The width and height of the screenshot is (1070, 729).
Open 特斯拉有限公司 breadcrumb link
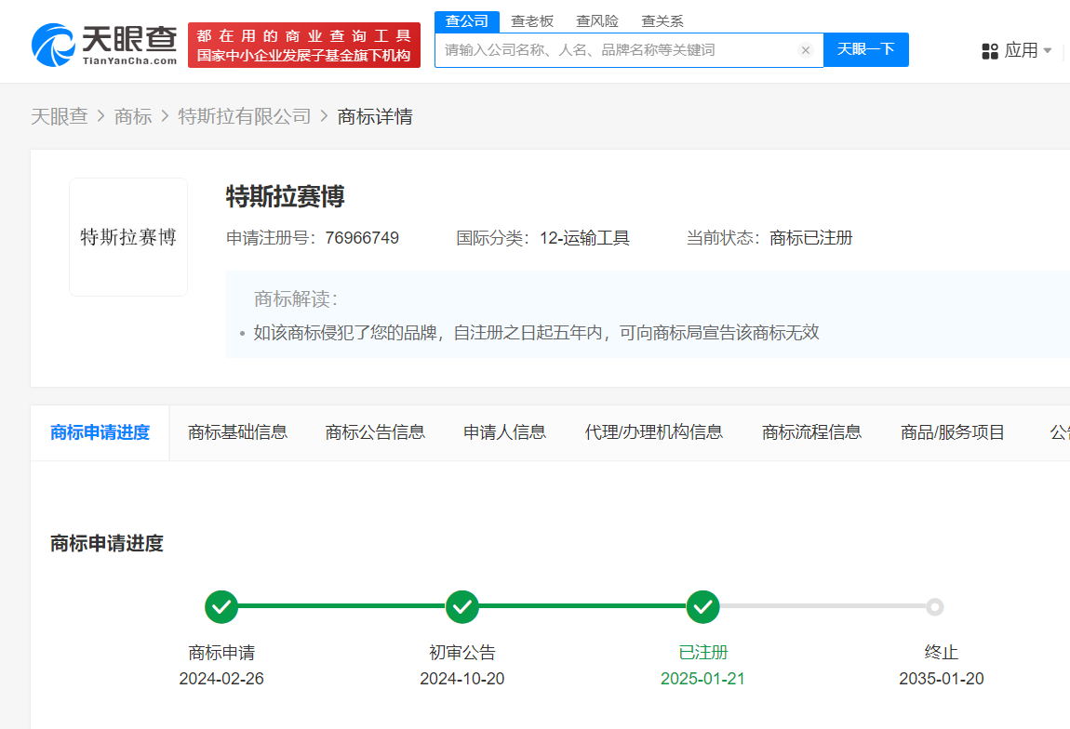[x=245, y=116]
